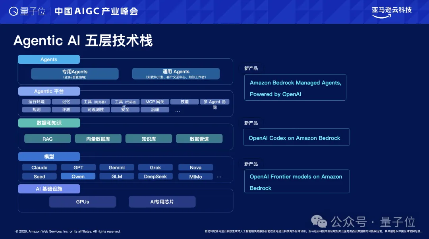429x239 pixels.
Task: Select the Nova model chip
Action: [x=195, y=167]
